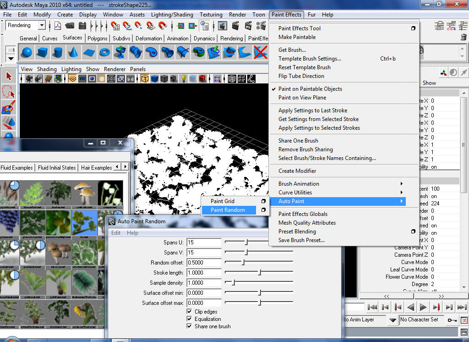The image size is (469, 342).
Task: Select Get Brush... menu item
Action: tap(292, 50)
